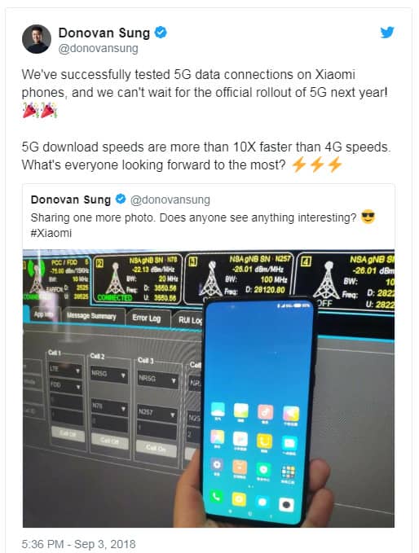Click the Donovan Sung display name
419x553 pixels.
(104, 33)
